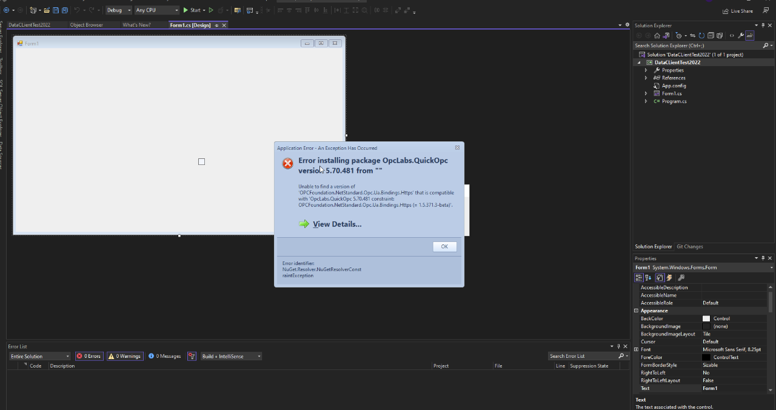Screen dimensions: 776x410
Task: Toggle the 0 Messages filter button
Action: [x=165, y=356]
